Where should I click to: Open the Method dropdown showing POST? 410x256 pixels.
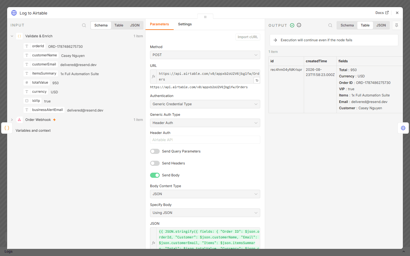205,55
